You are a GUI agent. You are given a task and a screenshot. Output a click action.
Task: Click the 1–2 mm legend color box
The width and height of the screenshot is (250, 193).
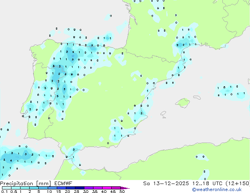pyautogui.click(x=25, y=188)
